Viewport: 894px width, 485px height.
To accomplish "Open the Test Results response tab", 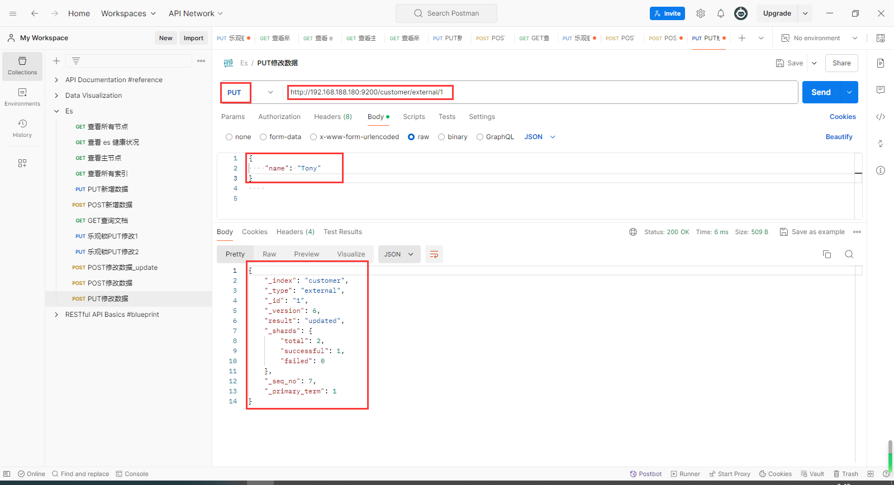I will tap(343, 232).
